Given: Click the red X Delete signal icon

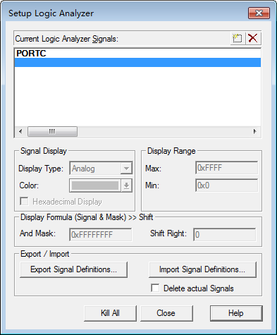Looking at the screenshot, I should pos(253,38).
